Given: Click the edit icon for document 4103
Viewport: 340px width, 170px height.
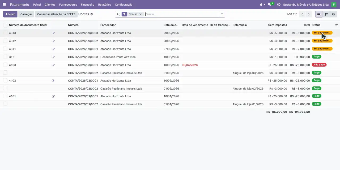Looking at the screenshot, I should (x=53, y=65).
